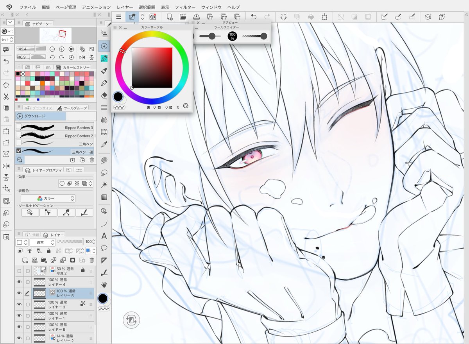Select the Gradient tool

[x=104, y=197]
